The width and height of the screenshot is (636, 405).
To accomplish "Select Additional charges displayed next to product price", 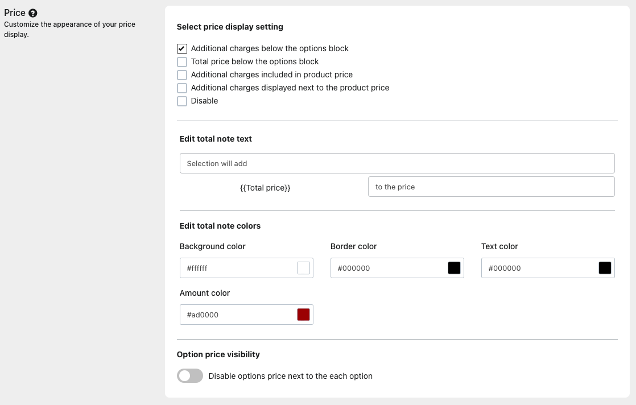I will pos(182,88).
